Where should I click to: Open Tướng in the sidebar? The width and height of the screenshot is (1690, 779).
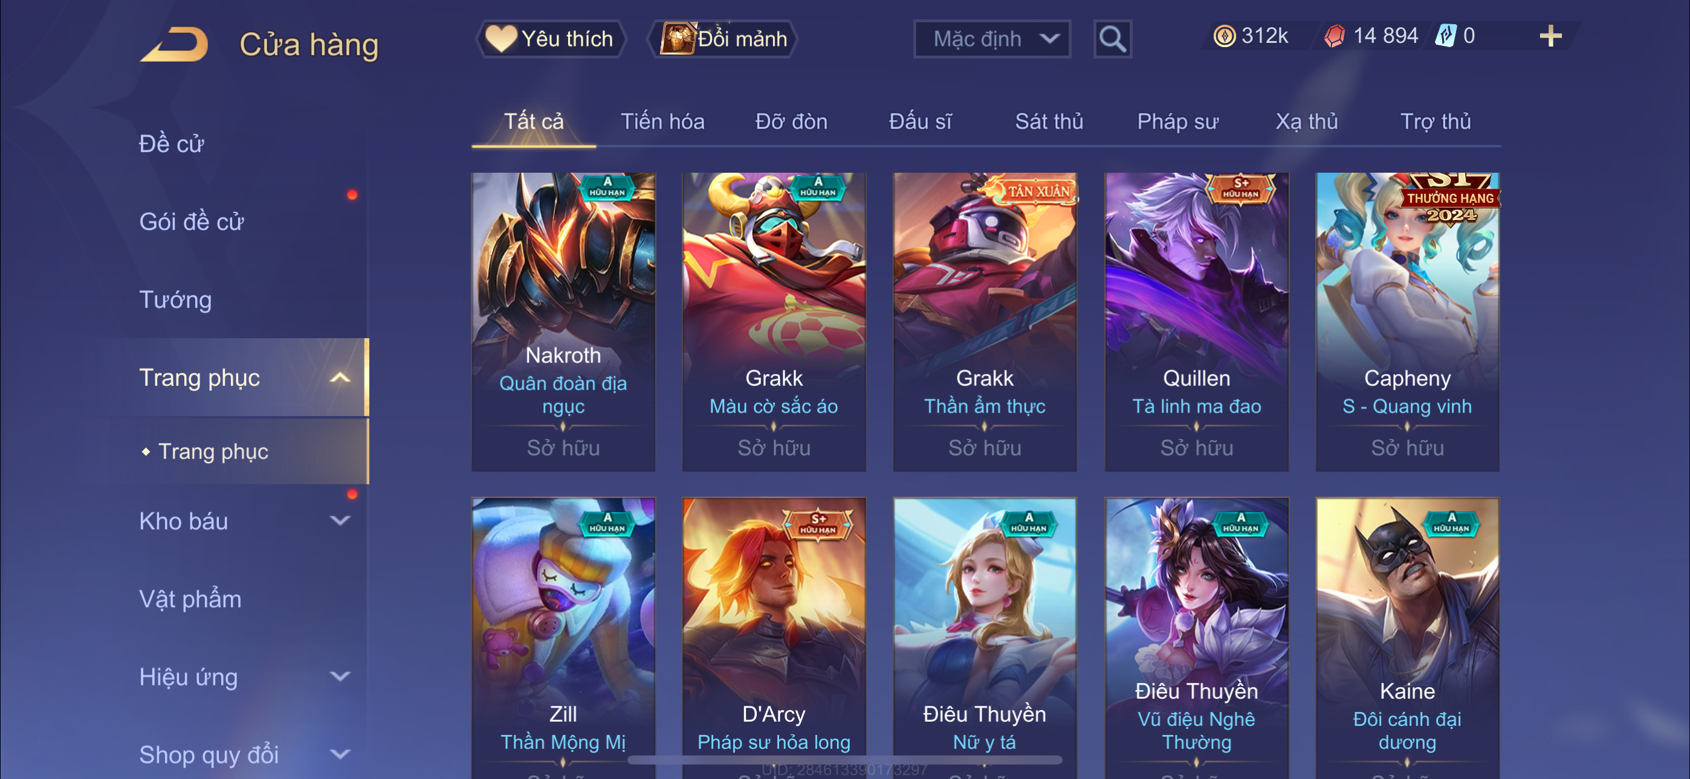[176, 300]
